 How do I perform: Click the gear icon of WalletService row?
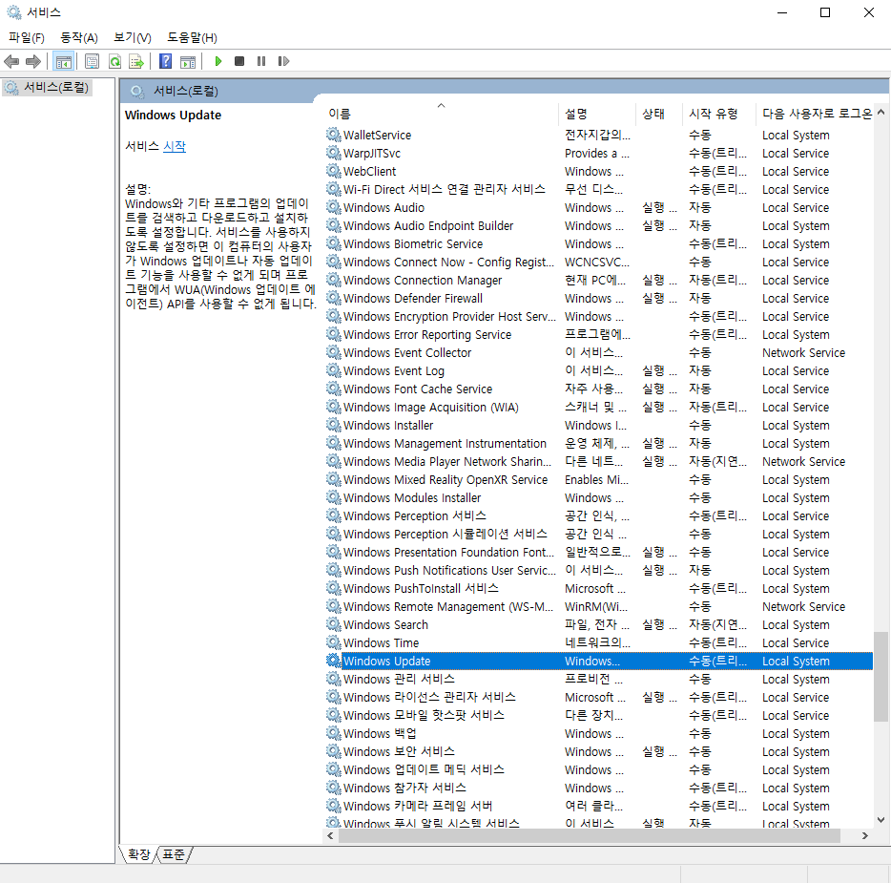(334, 135)
